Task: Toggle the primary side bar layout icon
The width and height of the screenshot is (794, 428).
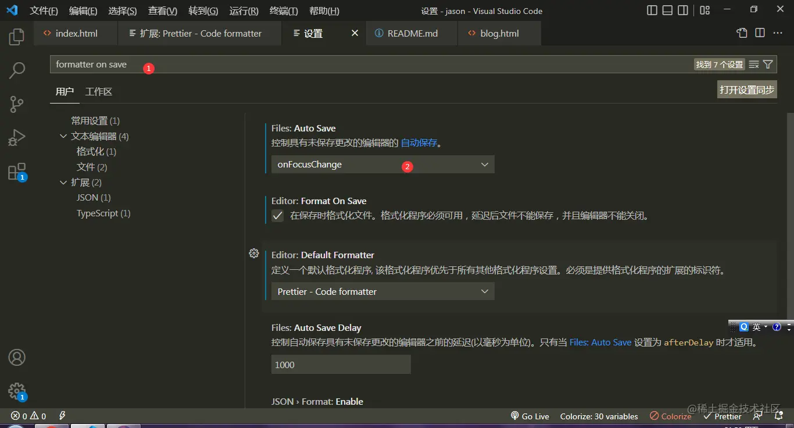Action: click(652, 10)
